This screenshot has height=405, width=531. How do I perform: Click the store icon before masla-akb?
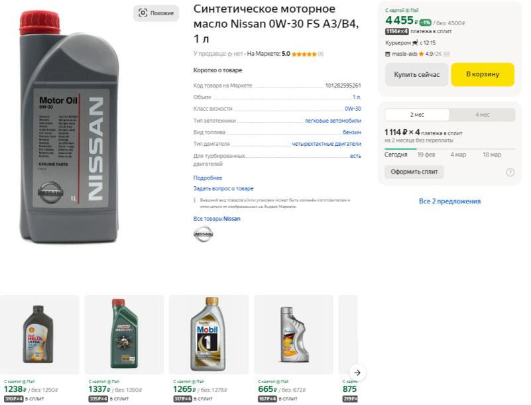(388, 54)
